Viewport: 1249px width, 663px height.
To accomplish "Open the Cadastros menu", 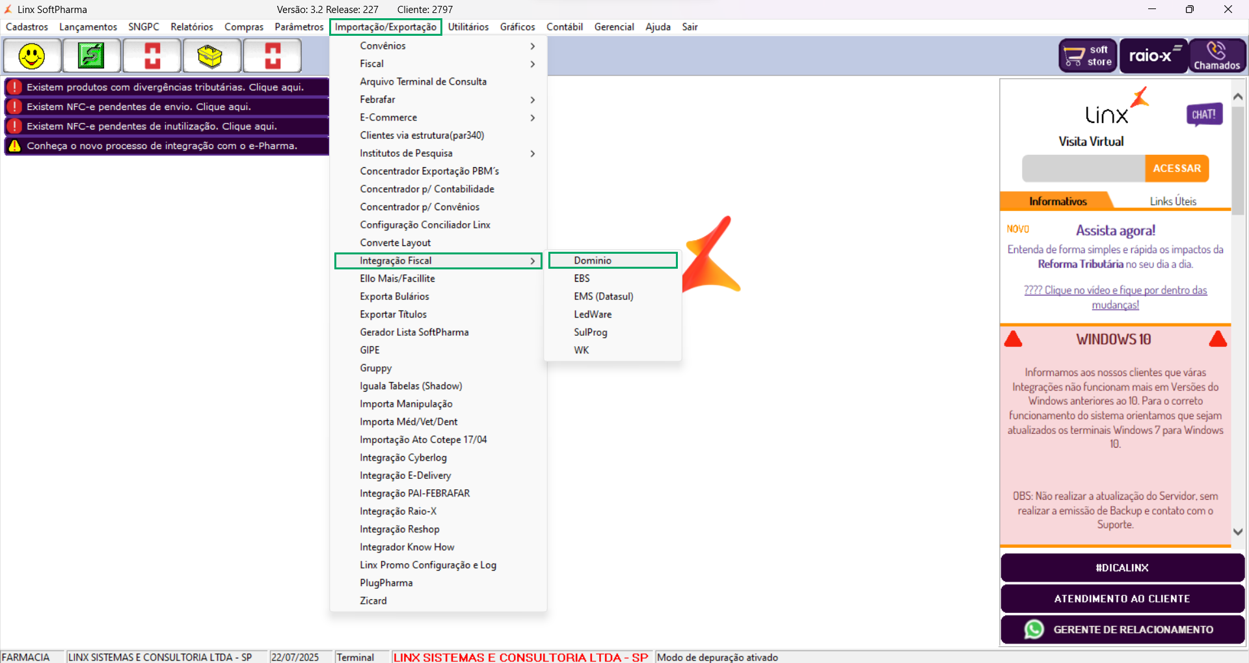I will (x=27, y=27).
